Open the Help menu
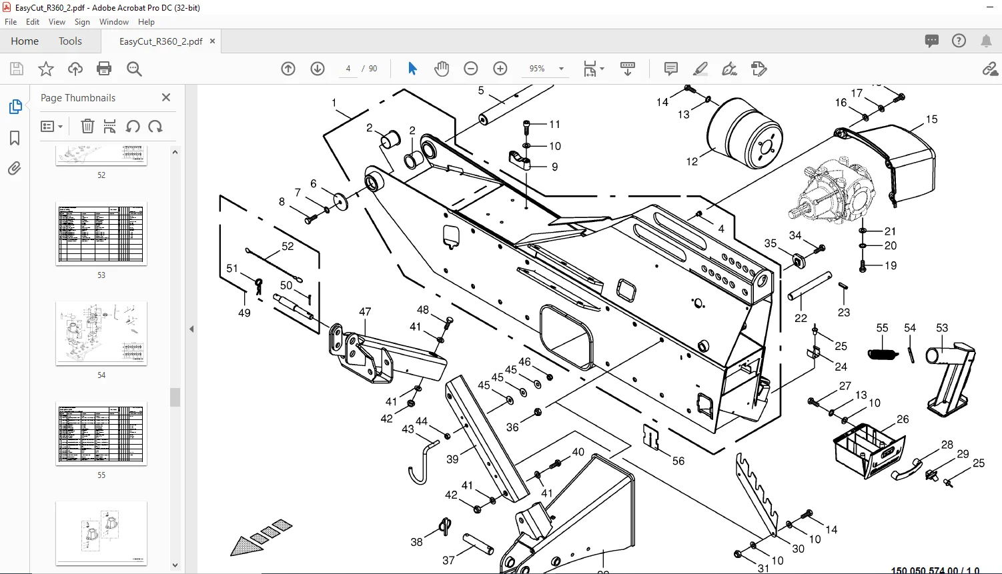 [146, 22]
